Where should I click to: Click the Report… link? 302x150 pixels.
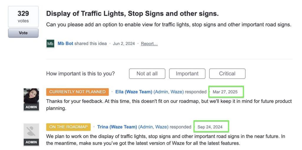[x=149, y=44]
